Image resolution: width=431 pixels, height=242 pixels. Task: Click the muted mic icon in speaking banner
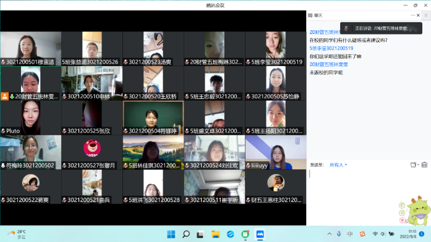tap(346, 28)
